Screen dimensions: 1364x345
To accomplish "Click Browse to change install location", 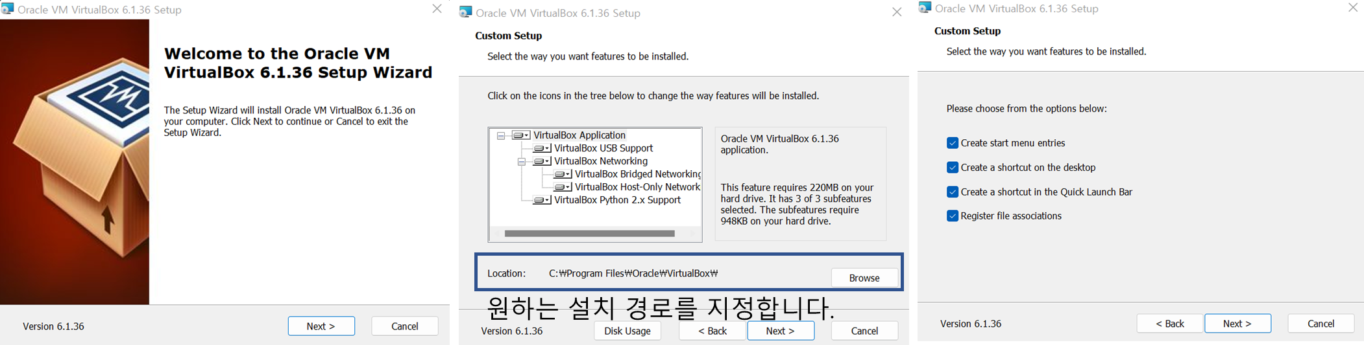I will click(864, 278).
